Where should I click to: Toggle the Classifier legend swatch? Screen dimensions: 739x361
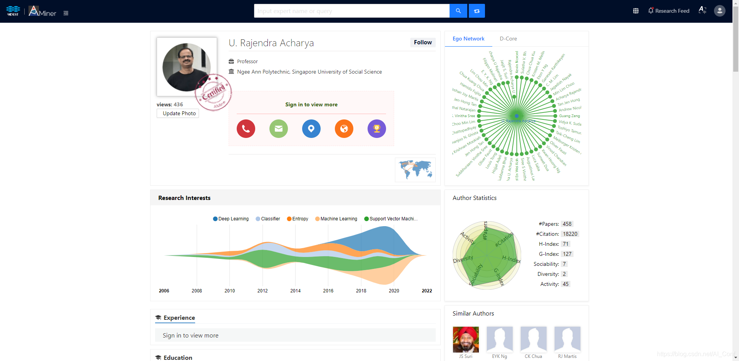pos(258,219)
